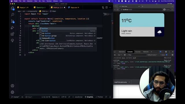Choose the nb-button suggestion
The image size is (185, 104).
point(68,33)
